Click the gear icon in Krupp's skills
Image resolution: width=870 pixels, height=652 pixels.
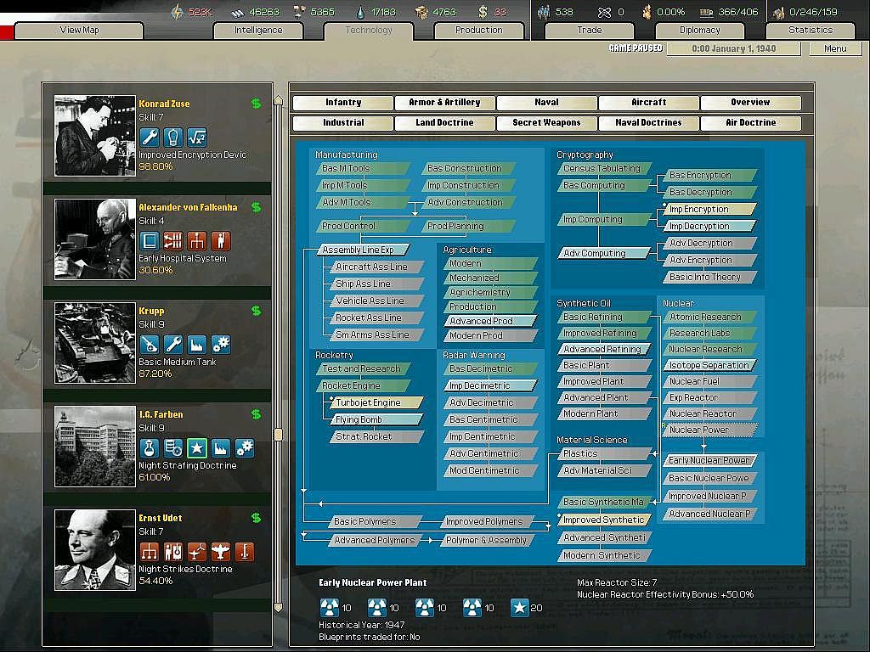point(221,344)
